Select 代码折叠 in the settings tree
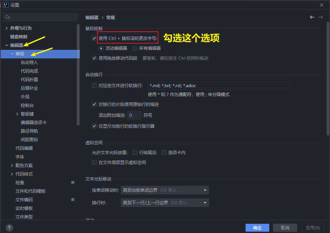Screen dimensions: 330x233 point(29,80)
